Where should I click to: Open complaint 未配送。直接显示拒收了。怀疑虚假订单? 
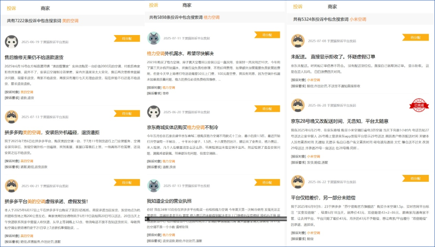(x=333, y=57)
